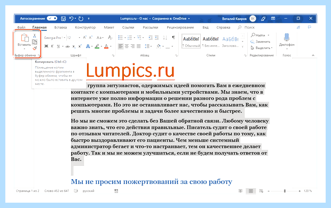Open the Georgia Pro font name dropdown
331x208 pixels.
(x=65, y=38)
